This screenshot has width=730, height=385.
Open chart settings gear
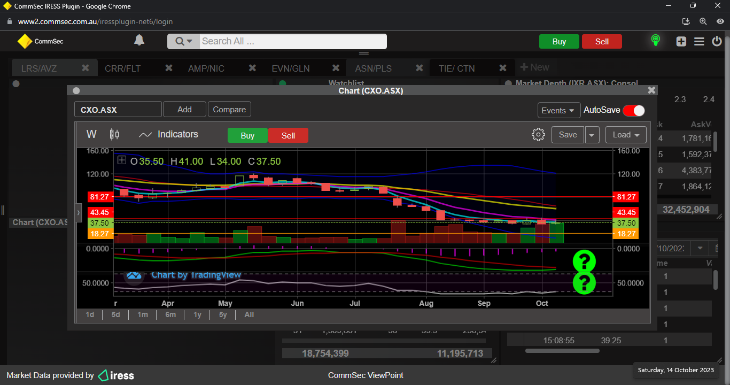tap(538, 135)
